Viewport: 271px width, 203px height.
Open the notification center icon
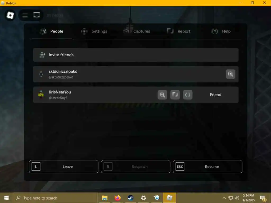click(x=263, y=198)
